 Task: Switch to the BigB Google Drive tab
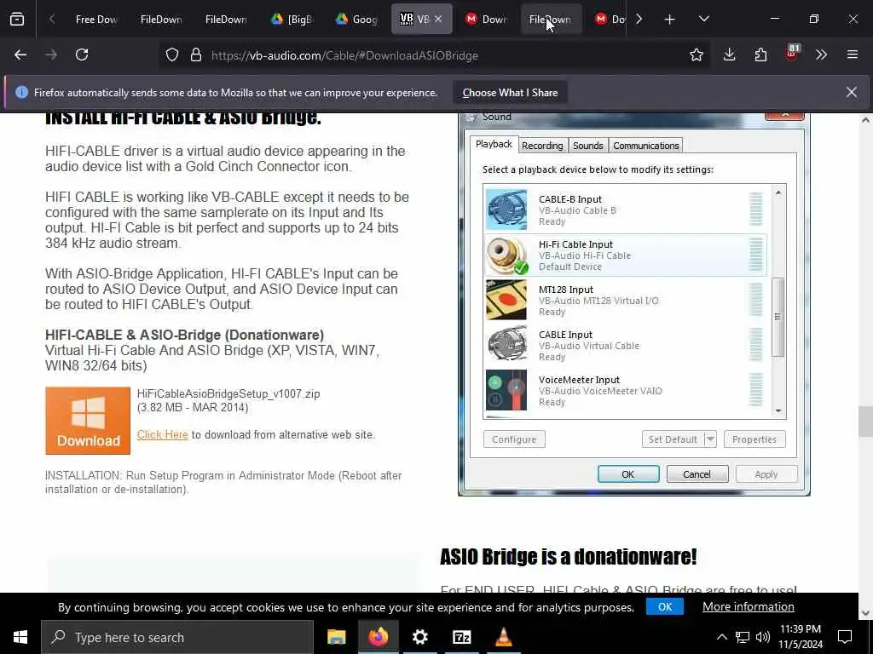click(x=292, y=19)
